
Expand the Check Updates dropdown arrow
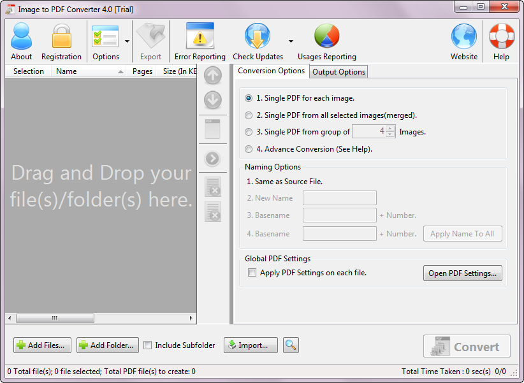pos(291,41)
